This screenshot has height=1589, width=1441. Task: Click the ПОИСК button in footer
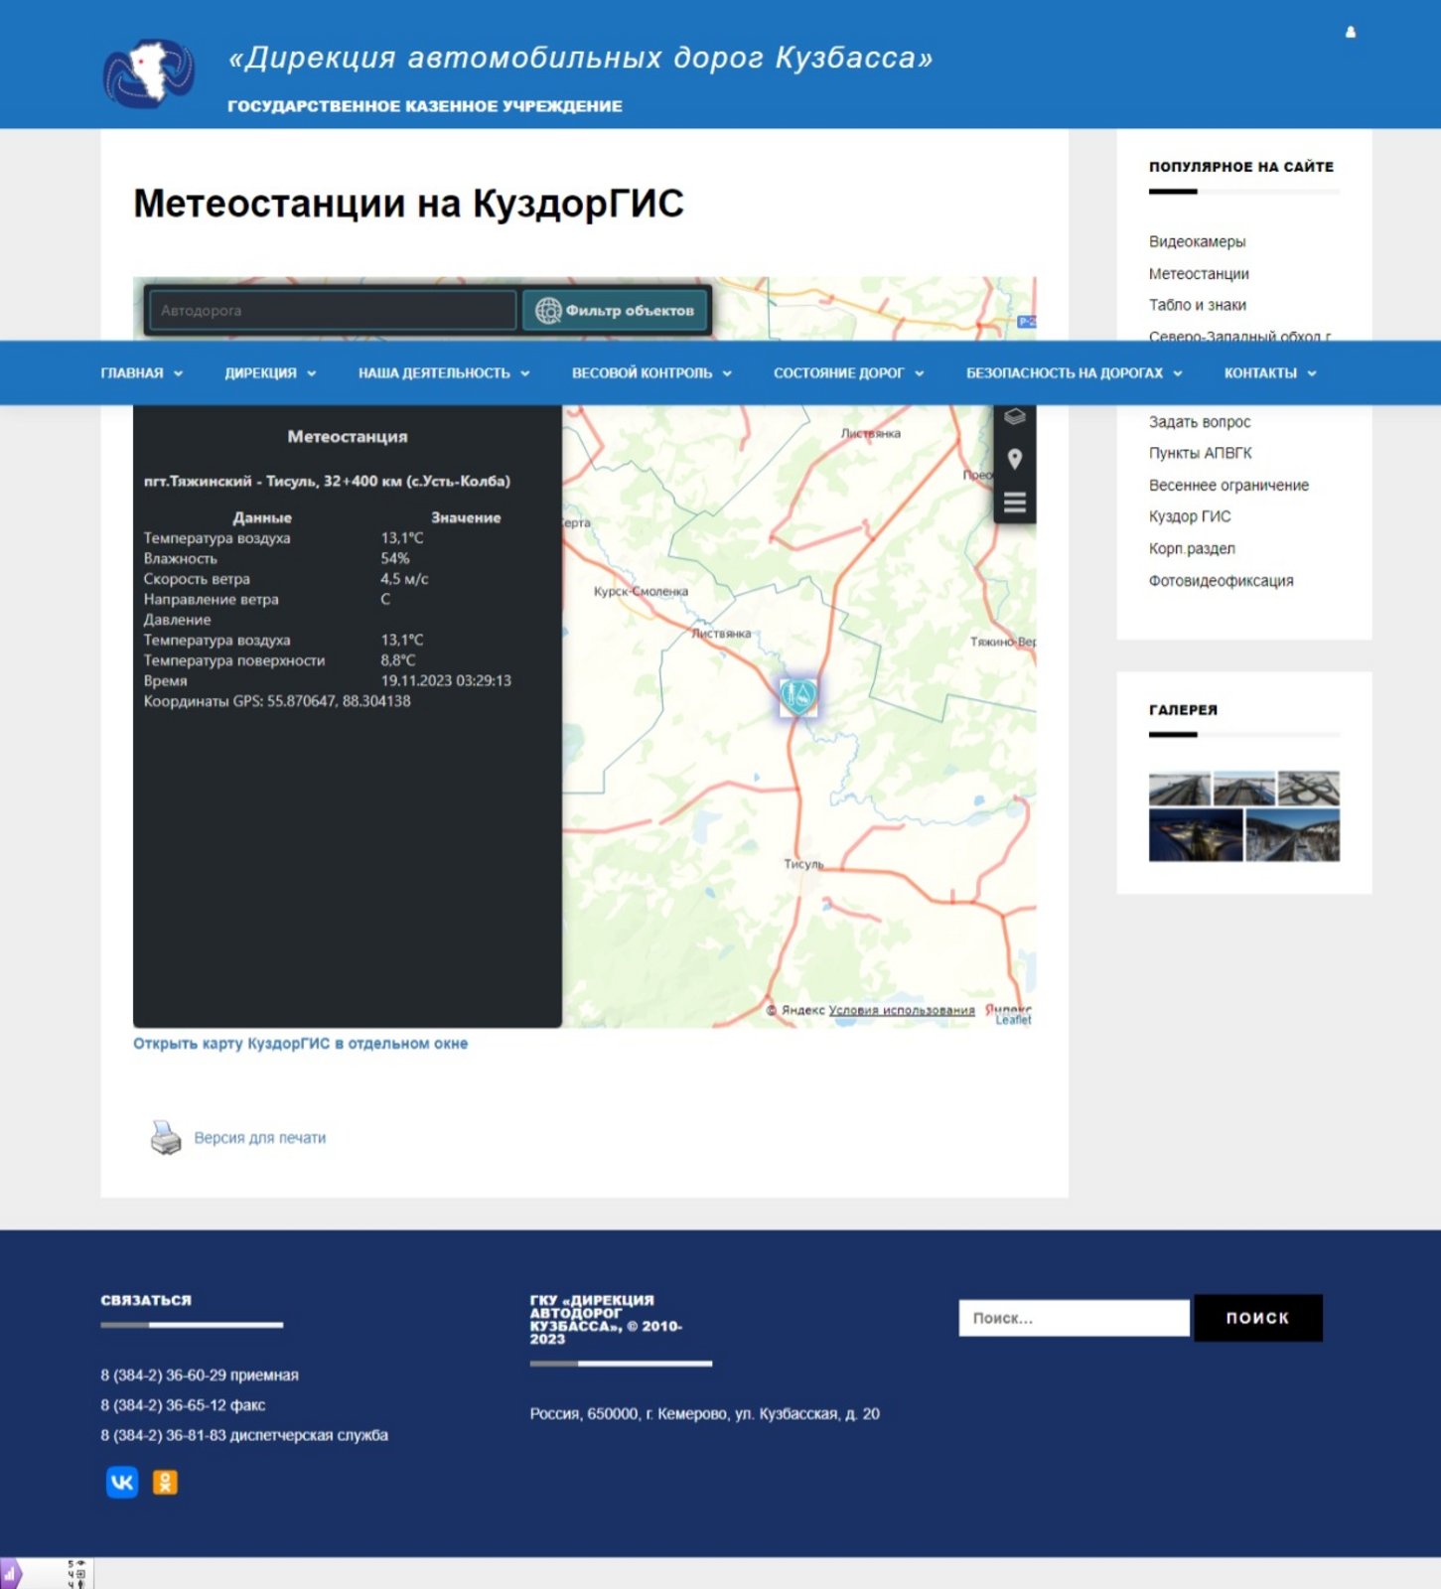click(1257, 1318)
